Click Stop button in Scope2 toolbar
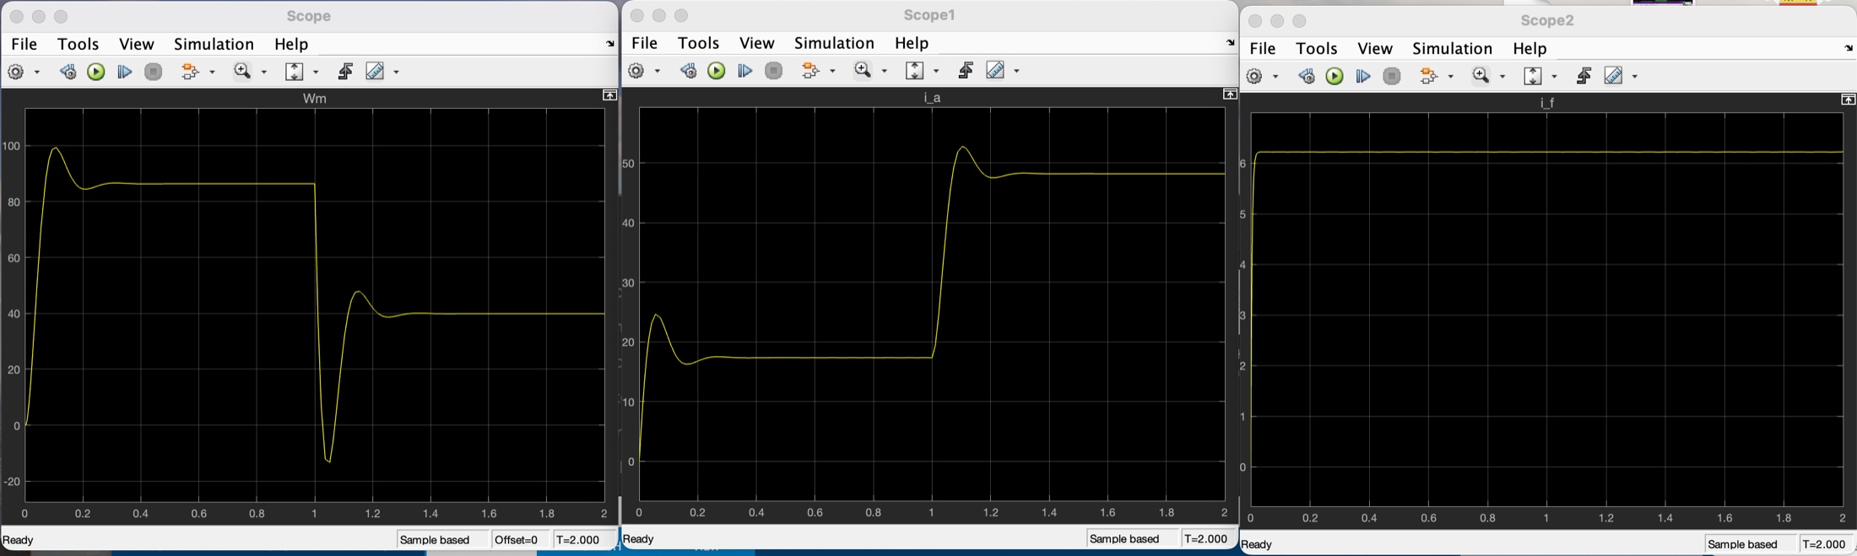This screenshot has height=556, width=1857. [1392, 77]
